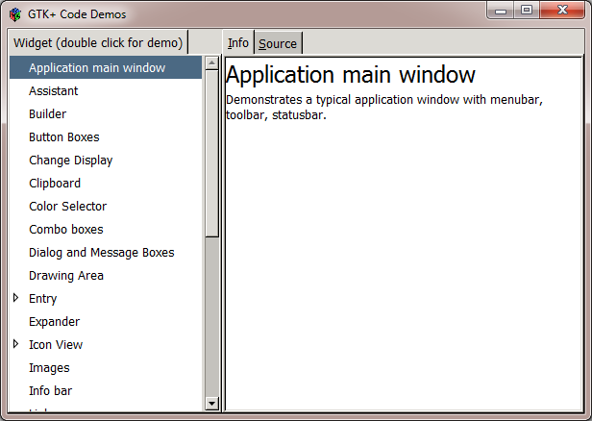Click the scroll up arrow in widget list
This screenshot has width=592, height=421.
coord(212,63)
